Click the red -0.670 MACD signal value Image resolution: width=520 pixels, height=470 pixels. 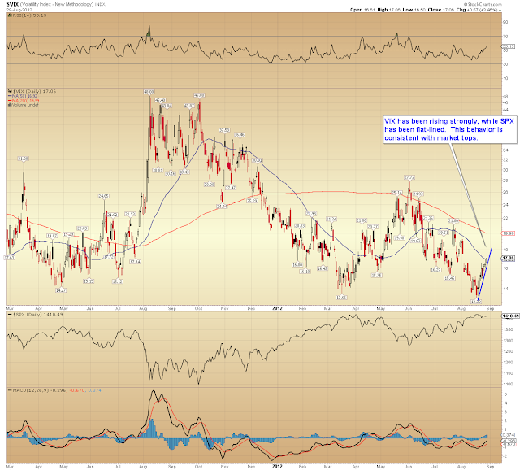point(77,390)
